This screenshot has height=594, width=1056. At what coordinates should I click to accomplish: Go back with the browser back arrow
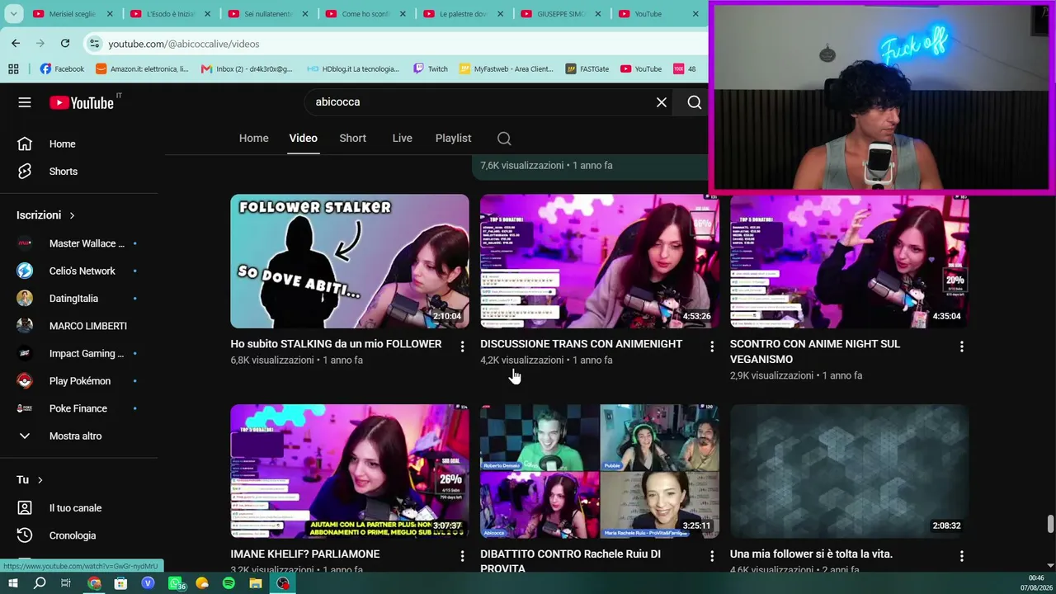16,43
